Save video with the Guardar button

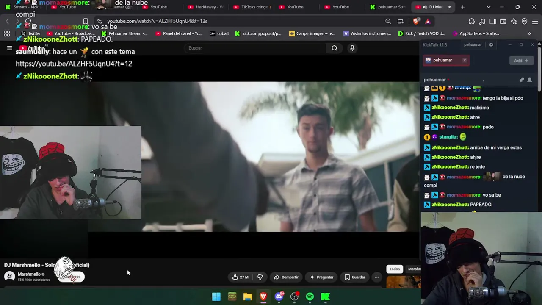click(x=355, y=277)
